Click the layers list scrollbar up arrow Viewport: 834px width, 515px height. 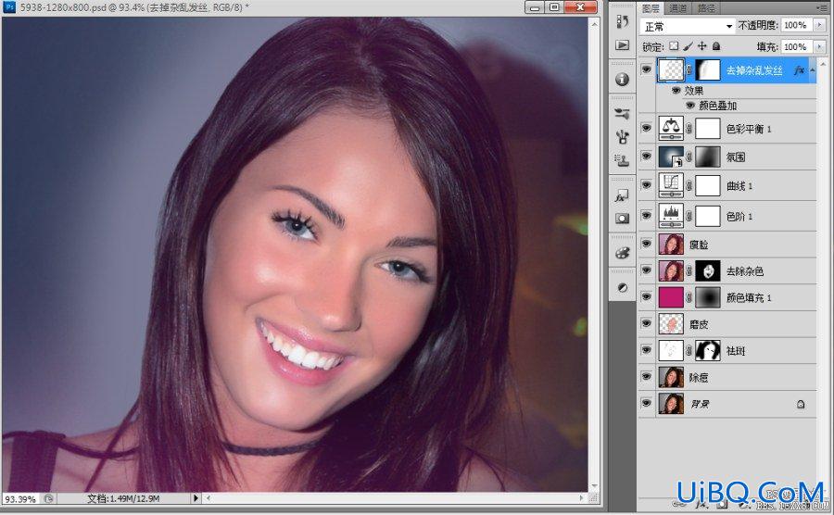click(x=824, y=64)
